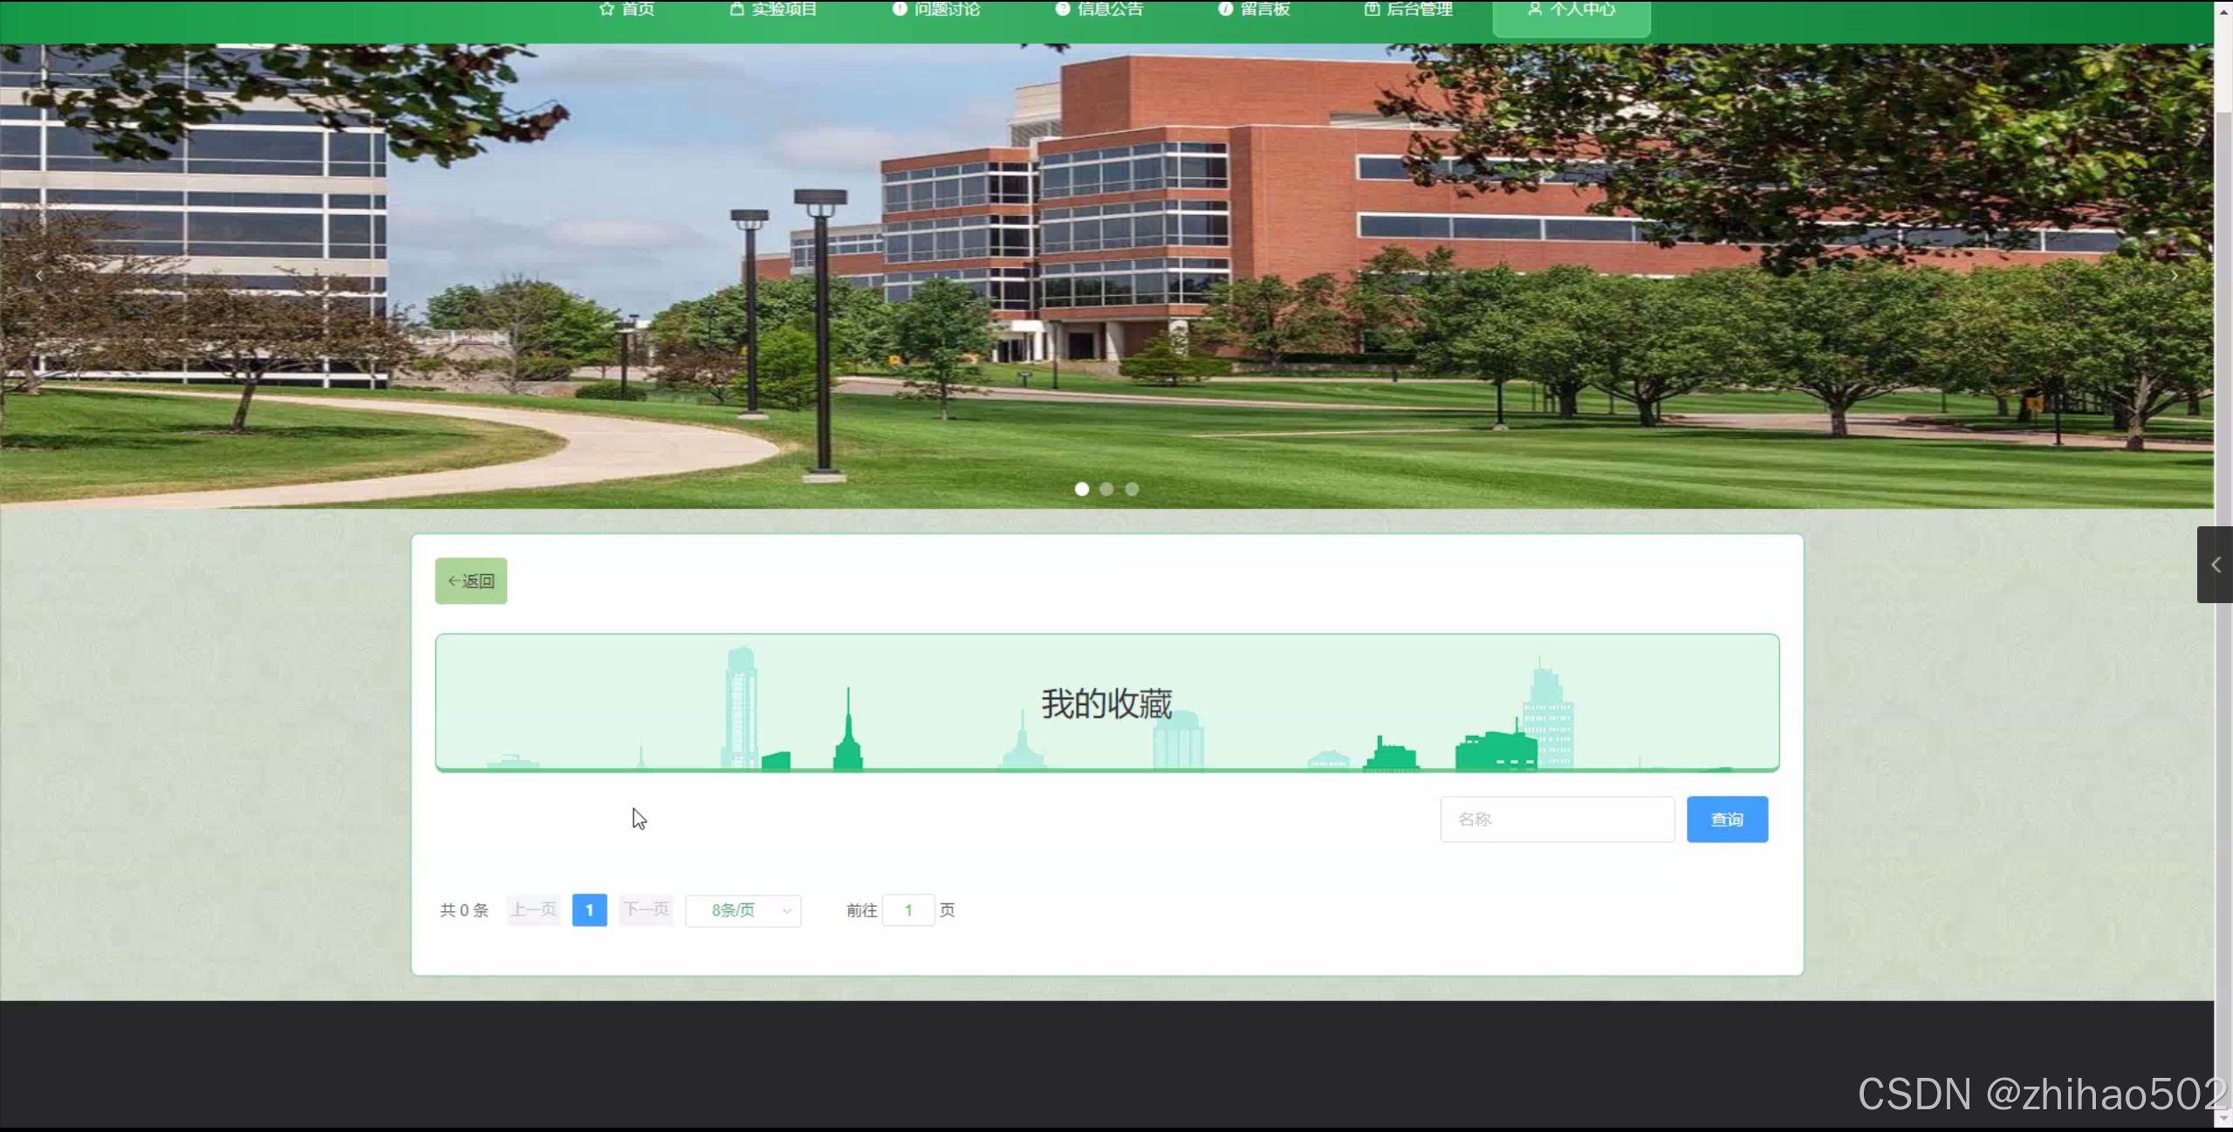Advance carousel with the right arrow
The height and width of the screenshot is (1132, 2233).
tap(2174, 276)
